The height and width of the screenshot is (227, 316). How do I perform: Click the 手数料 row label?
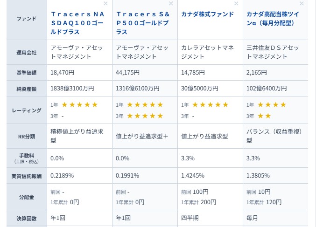pos(27,158)
